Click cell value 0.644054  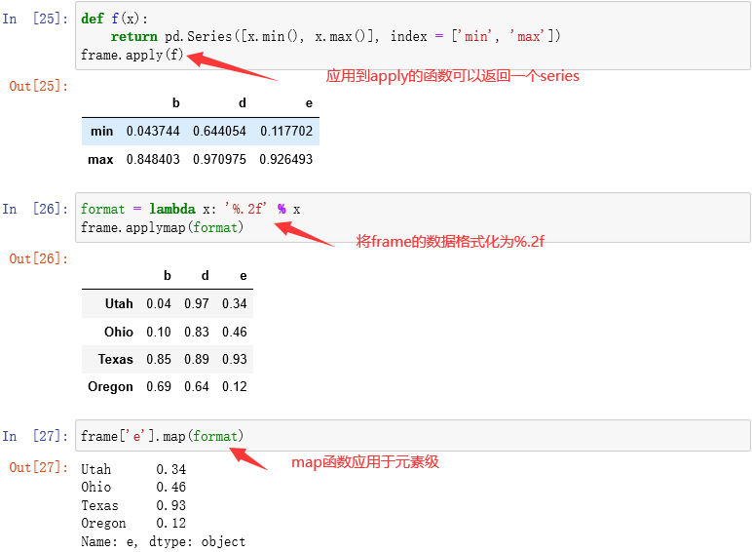(x=219, y=131)
